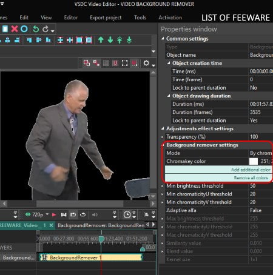Expand the layout toolbar overflow arrow
This screenshot has width=273, height=275.
coord(153,51)
